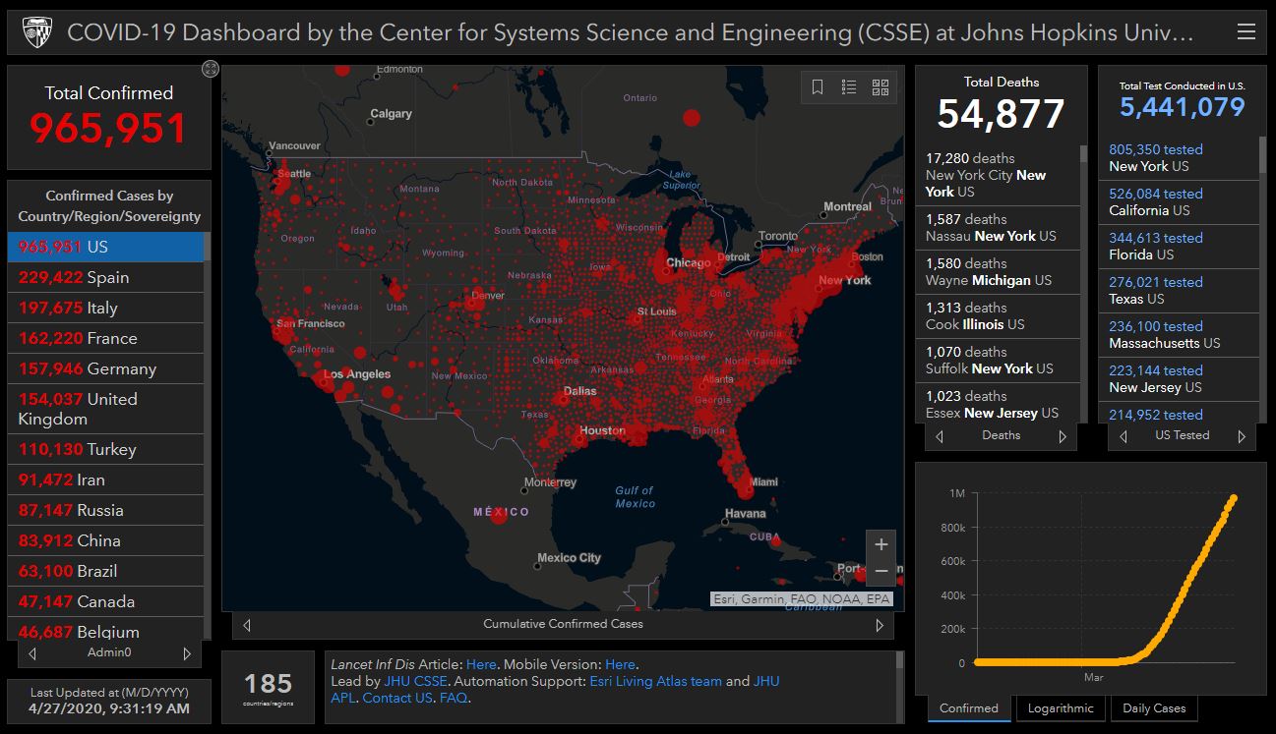Click the Los Angeles label on map
Viewport: 1276px width, 734px height.
[357, 374]
